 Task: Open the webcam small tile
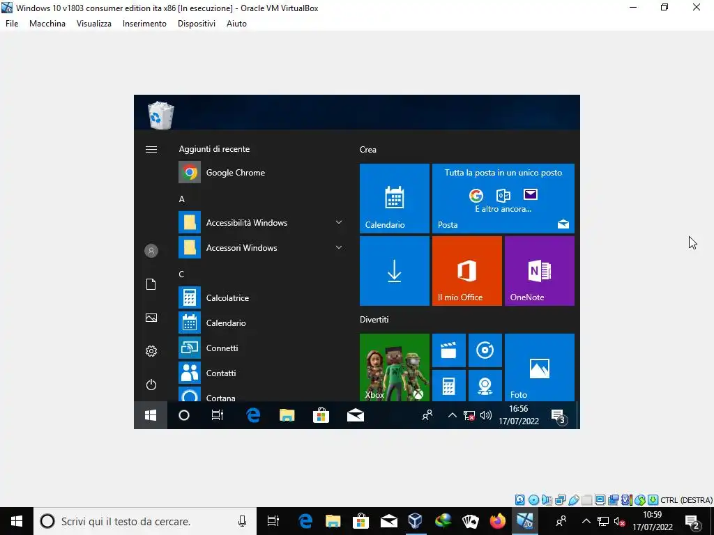point(485,386)
